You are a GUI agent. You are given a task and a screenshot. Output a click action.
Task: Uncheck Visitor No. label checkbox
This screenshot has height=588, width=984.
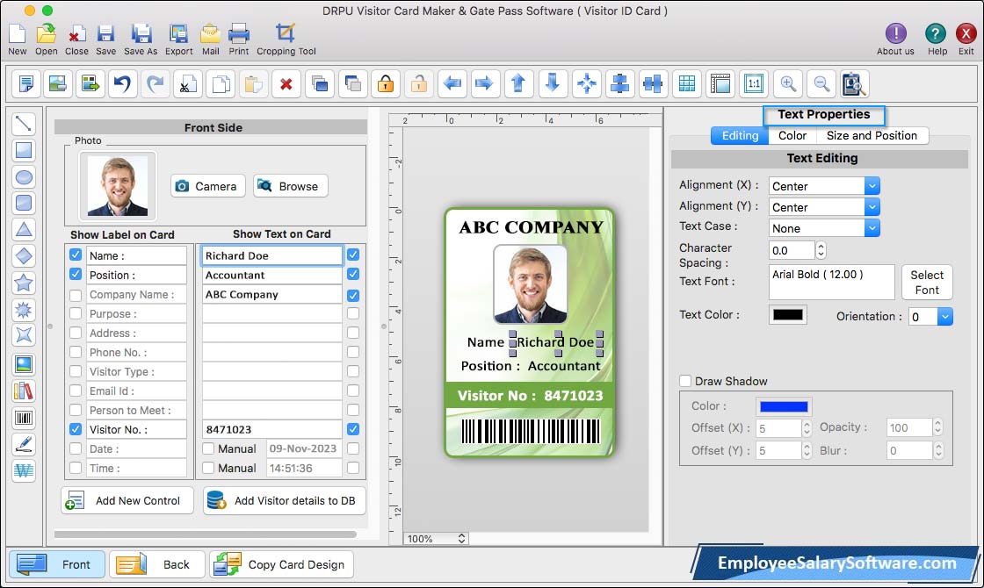tap(76, 429)
